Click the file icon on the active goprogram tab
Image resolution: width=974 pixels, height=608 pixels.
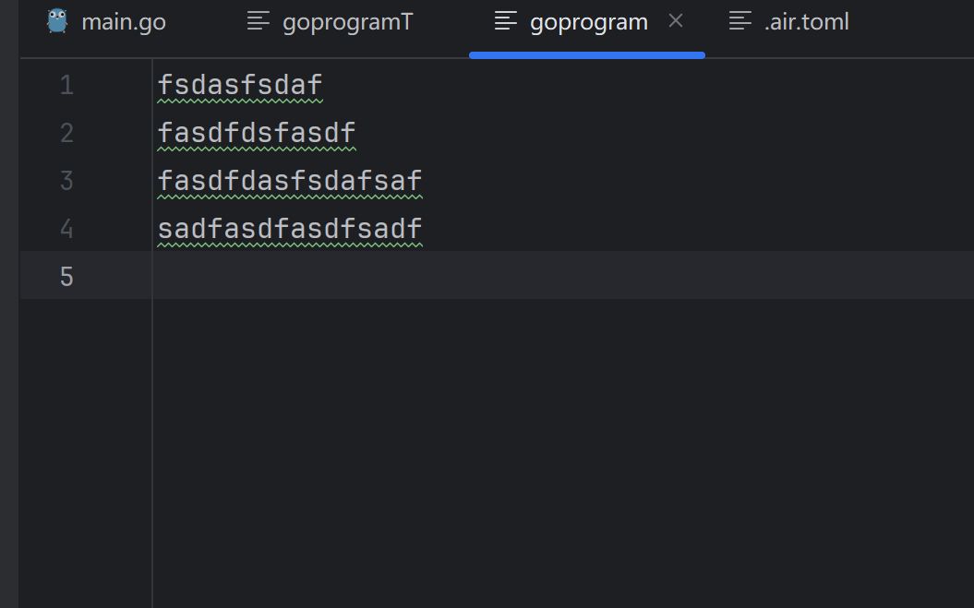point(506,21)
